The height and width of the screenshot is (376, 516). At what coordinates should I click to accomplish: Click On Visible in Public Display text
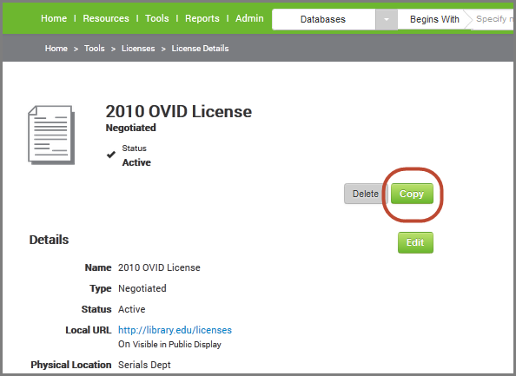tap(169, 345)
